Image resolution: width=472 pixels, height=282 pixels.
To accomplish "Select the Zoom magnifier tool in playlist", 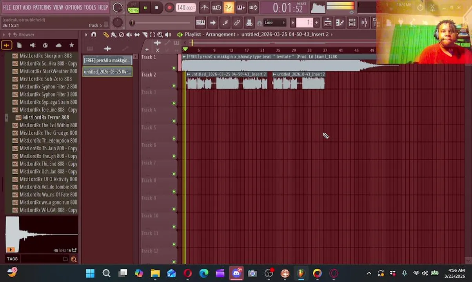I will pyautogui.click(x=160, y=35).
